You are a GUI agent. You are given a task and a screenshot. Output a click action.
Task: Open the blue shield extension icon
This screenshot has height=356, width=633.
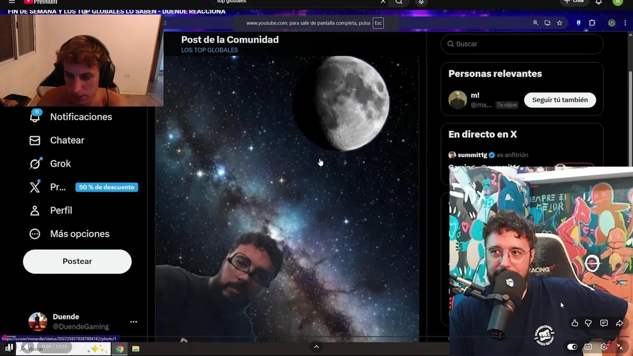pyautogui.click(x=579, y=23)
